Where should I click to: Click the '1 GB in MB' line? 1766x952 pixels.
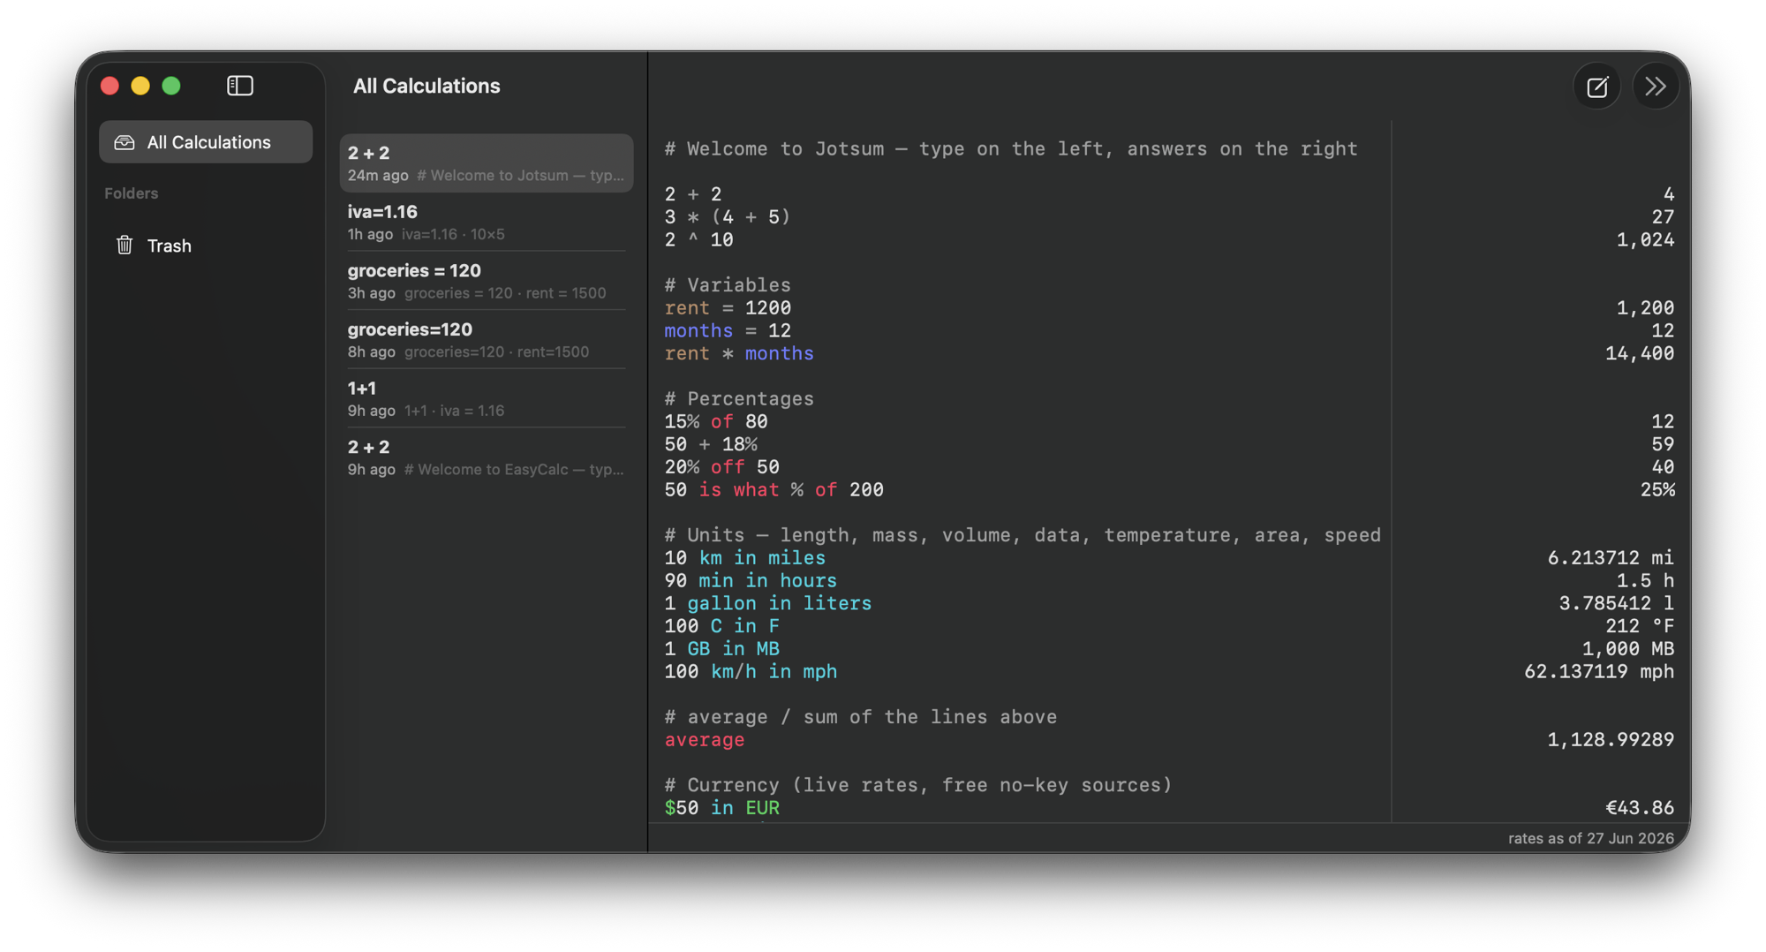(722, 648)
